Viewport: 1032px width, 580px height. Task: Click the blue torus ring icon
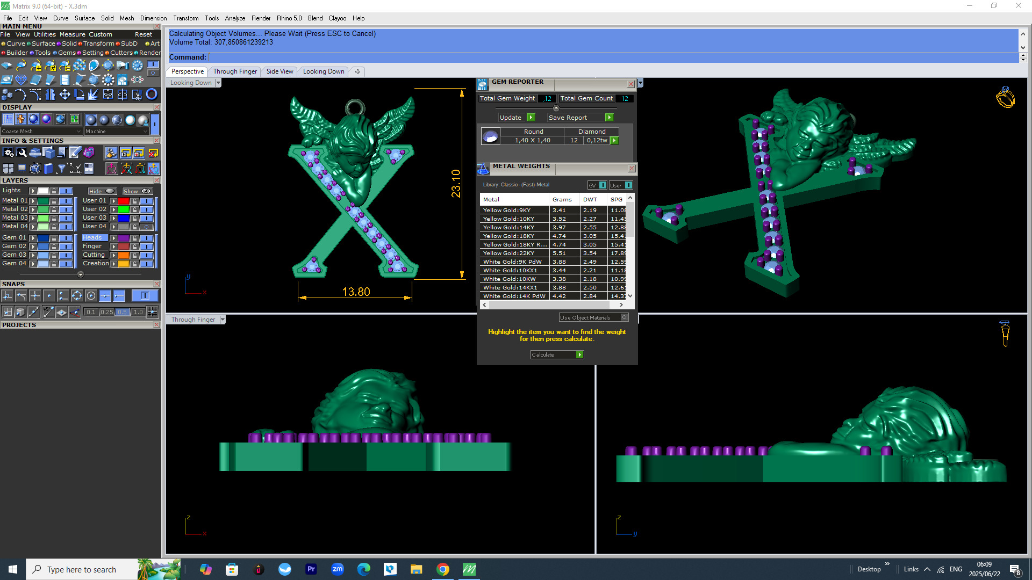point(152,95)
